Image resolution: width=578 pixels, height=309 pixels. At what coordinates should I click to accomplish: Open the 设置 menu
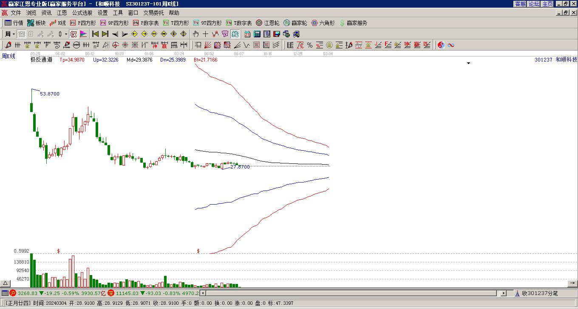pyautogui.click(x=102, y=13)
